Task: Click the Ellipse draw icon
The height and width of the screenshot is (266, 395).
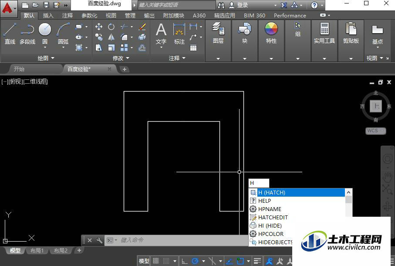Action: [79, 37]
